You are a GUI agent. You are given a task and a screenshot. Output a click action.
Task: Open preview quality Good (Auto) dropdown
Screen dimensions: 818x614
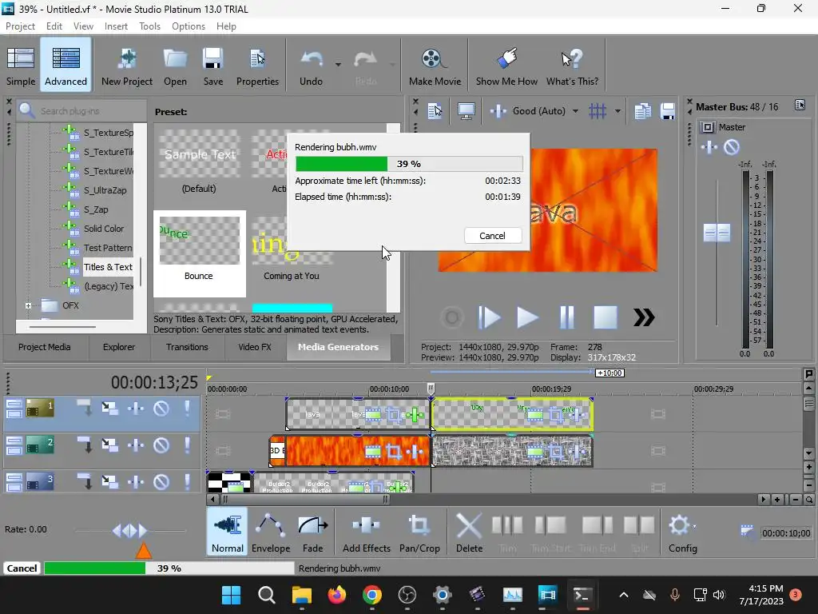tap(575, 111)
